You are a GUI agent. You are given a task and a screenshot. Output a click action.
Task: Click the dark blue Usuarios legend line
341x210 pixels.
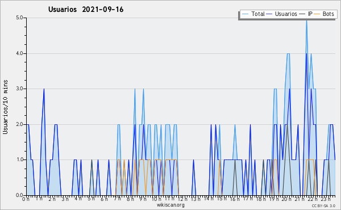[x=269, y=14]
